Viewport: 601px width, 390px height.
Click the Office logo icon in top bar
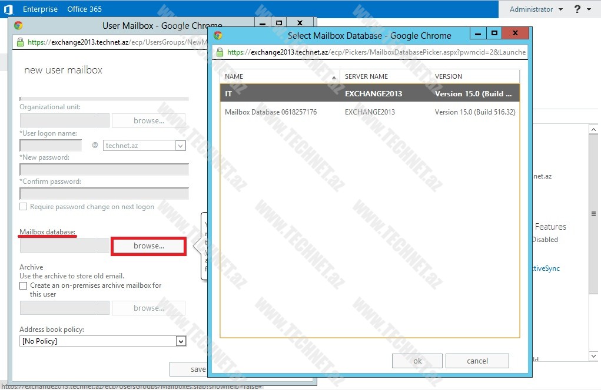[x=8, y=9]
